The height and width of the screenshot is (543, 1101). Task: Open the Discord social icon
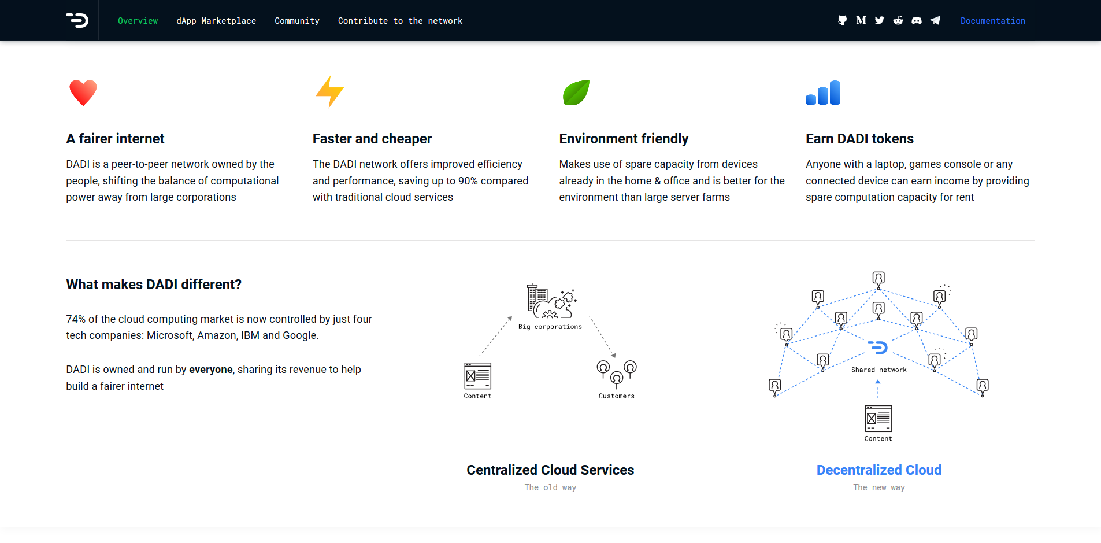pos(917,20)
